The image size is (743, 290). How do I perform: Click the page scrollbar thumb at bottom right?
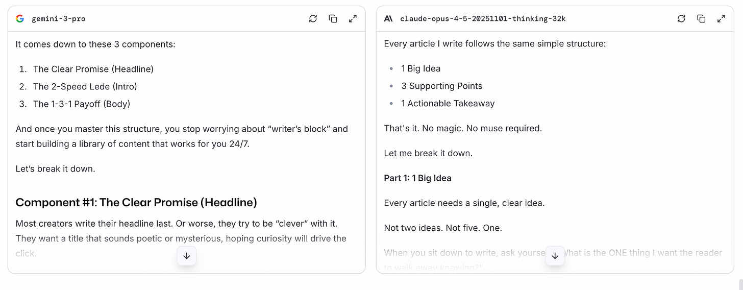(x=740, y=284)
